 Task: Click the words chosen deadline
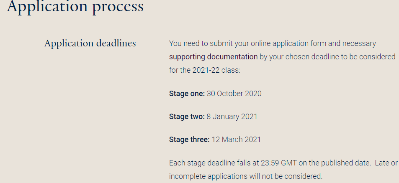pos(312,57)
